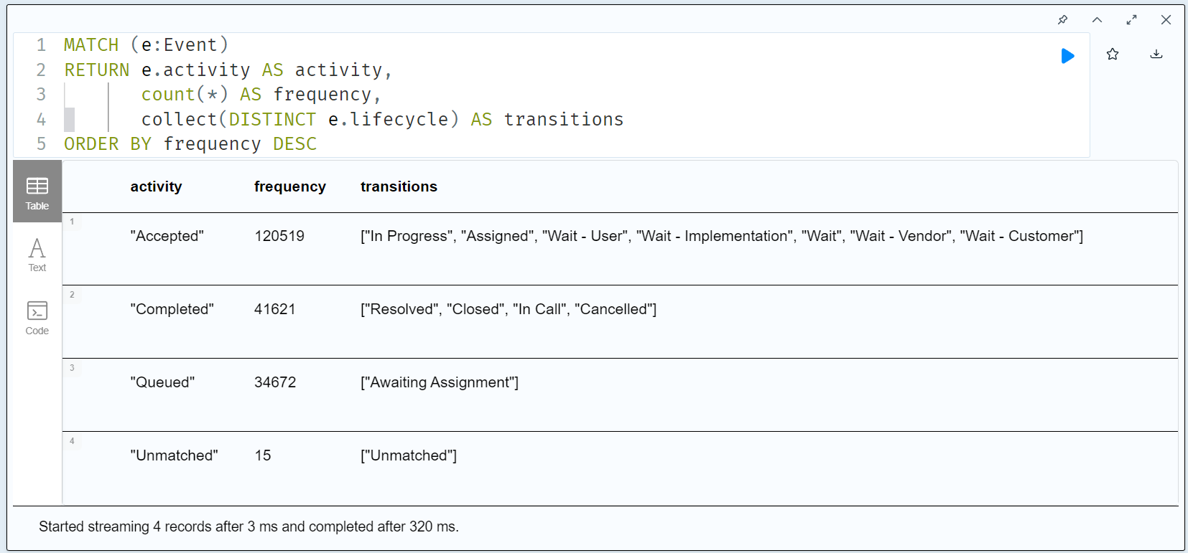Click the activity column header
The height and width of the screenshot is (553, 1188).
click(156, 186)
